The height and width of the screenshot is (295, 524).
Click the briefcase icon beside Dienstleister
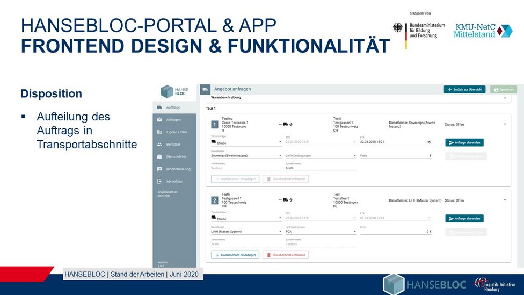pos(159,156)
